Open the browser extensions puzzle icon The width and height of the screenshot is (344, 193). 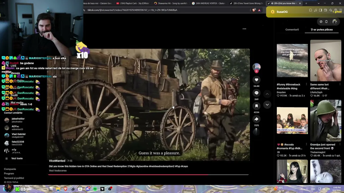(311, 10)
